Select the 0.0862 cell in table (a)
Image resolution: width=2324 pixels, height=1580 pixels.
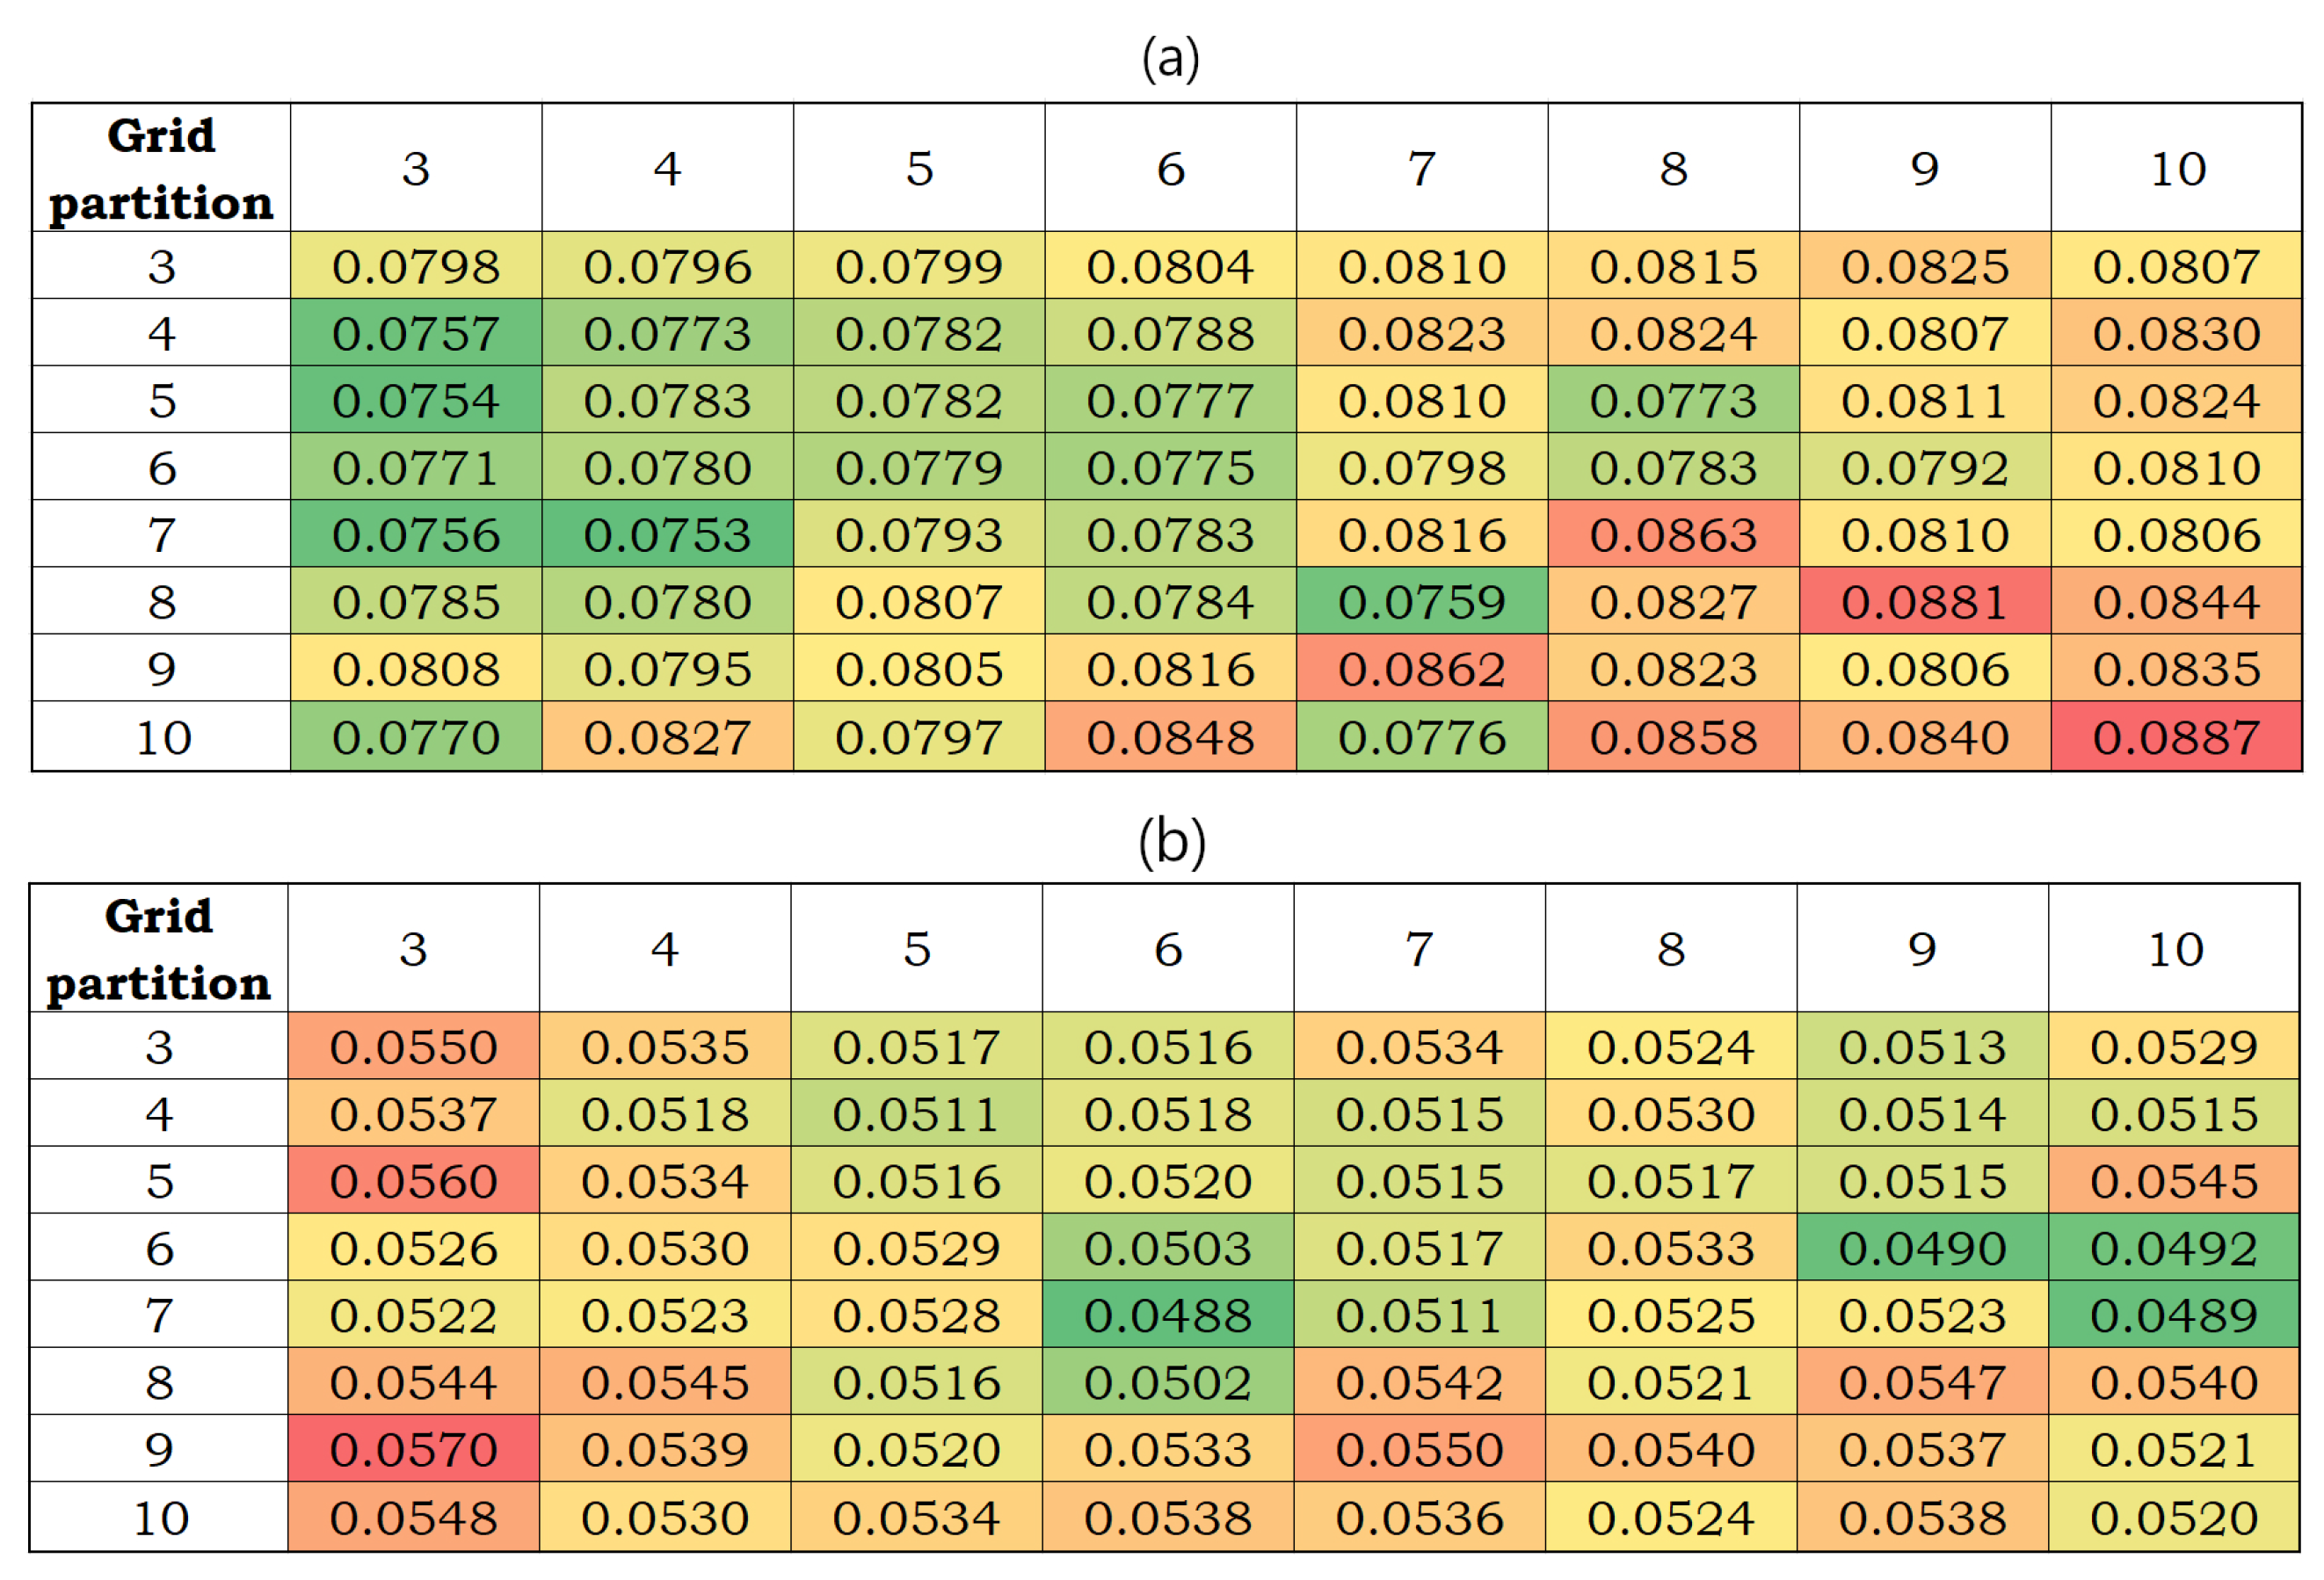coord(1422,669)
